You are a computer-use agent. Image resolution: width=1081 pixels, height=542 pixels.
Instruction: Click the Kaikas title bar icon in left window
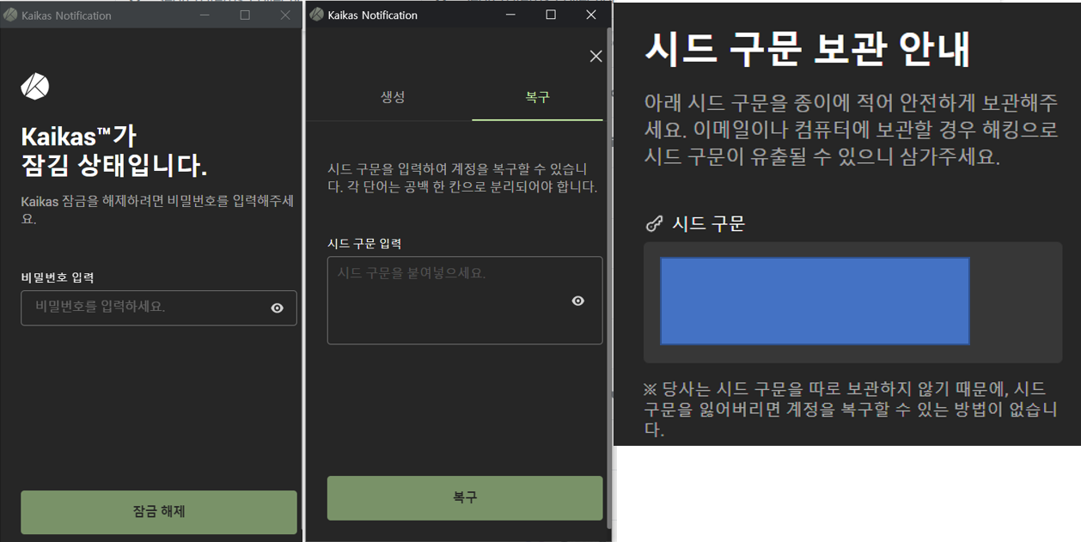[10, 15]
